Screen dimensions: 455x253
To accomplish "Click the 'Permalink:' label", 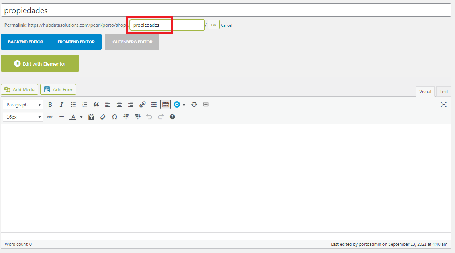I will point(16,25).
